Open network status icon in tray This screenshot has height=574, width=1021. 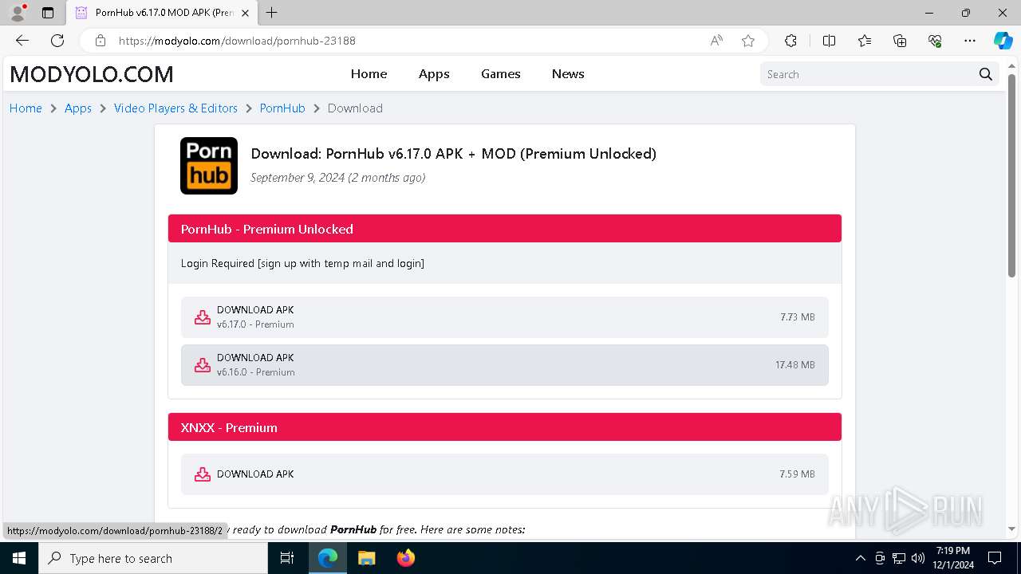point(899,558)
